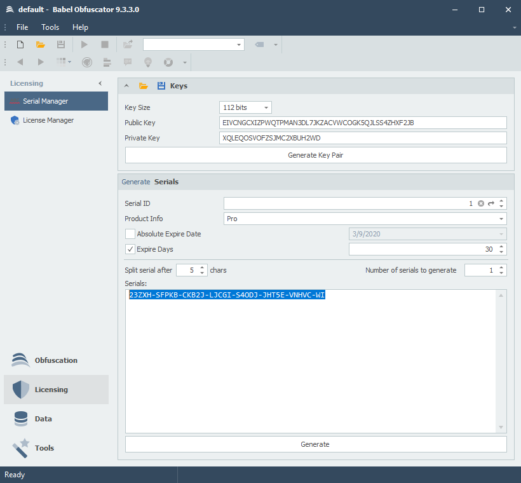The width and height of the screenshot is (521, 483).
Task: Select License Manager in Licensing panel
Action: click(56, 120)
